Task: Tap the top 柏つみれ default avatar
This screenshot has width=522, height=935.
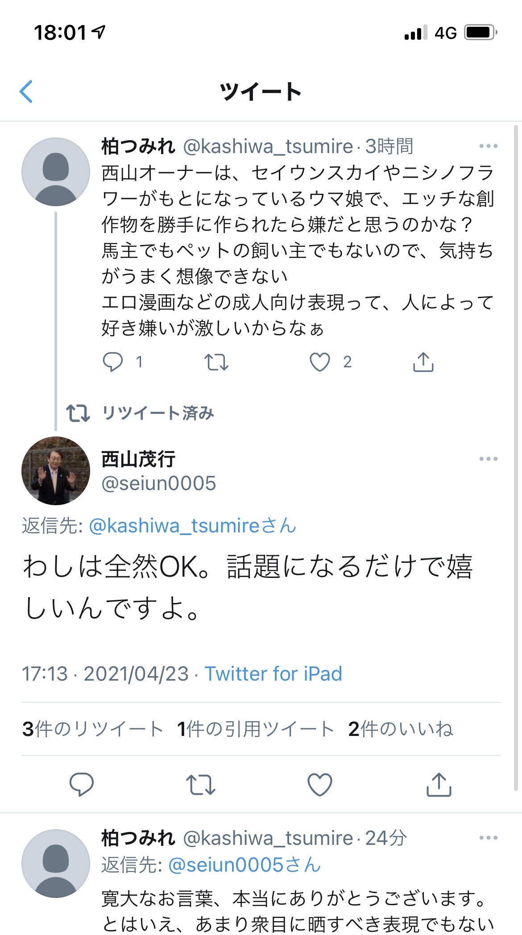Action: [56, 172]
